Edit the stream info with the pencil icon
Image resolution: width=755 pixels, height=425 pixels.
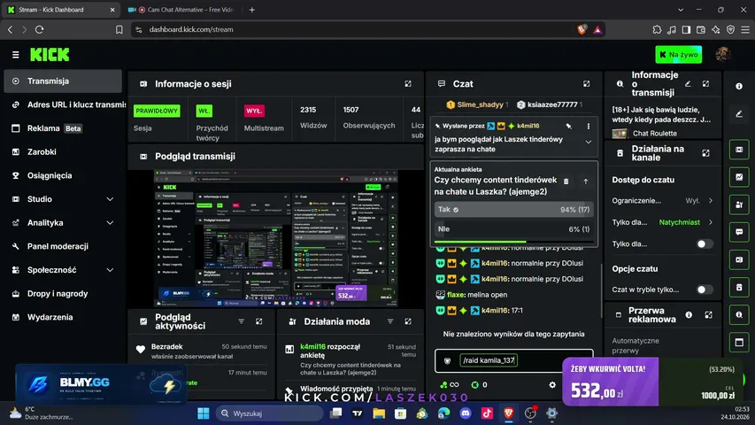pos(688,84)
